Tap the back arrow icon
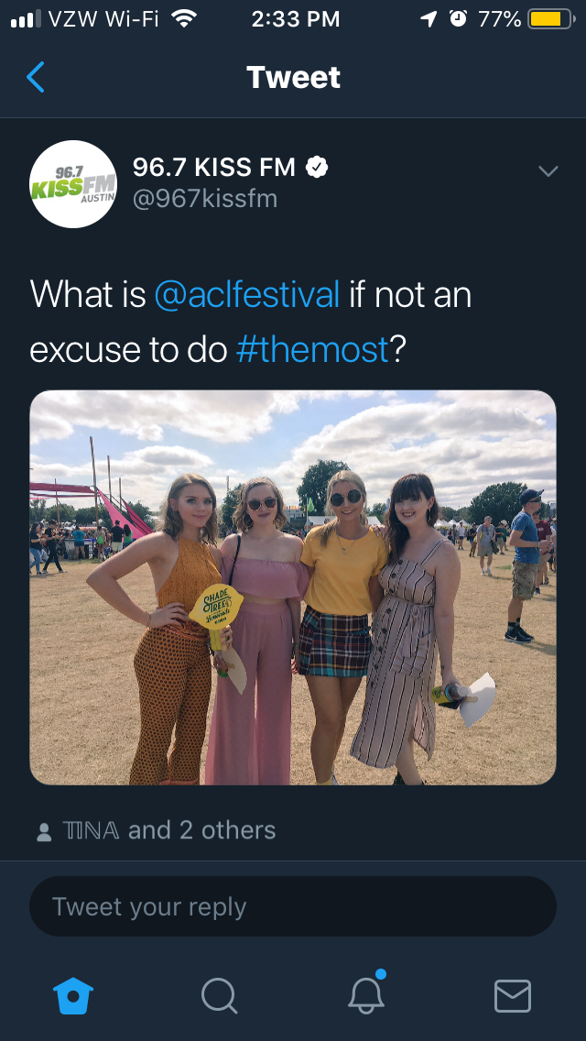Viewport: 586px width, 1041px height. [36, 77]
